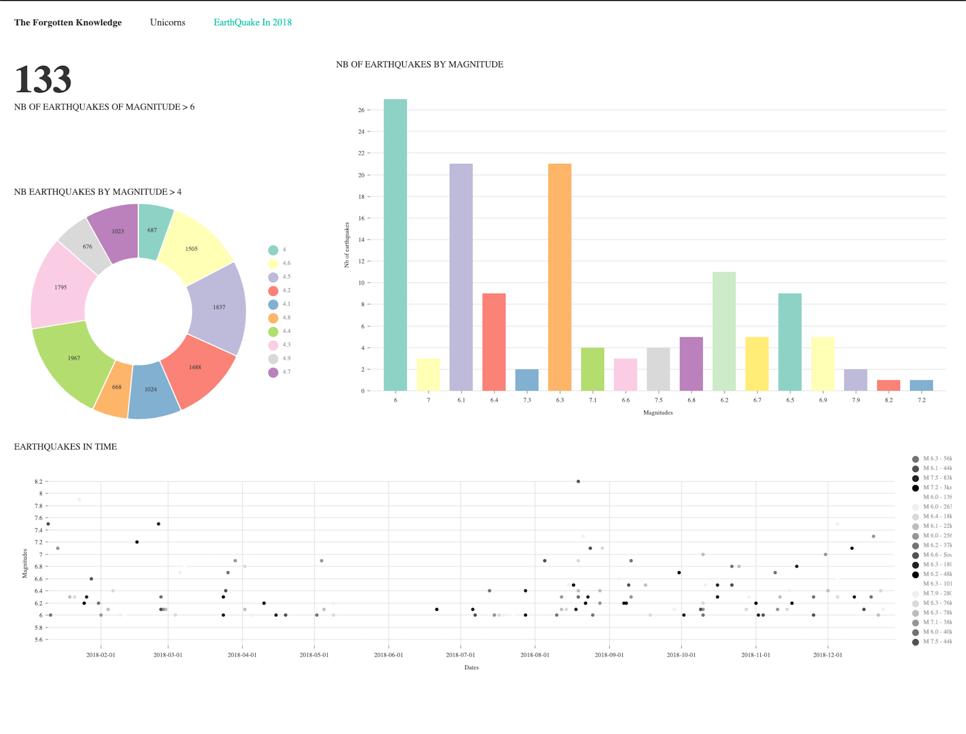The image size is (966, 734).
Task: Click The Forgotten Knowledge site title
Action: [x=68, y=22]
